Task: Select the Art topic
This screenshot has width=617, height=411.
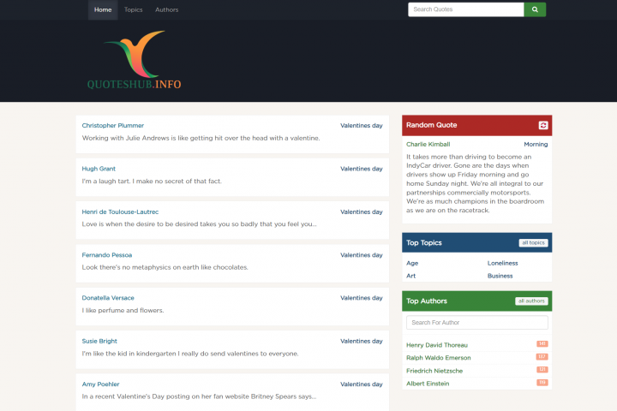Action: coord(410,276)
